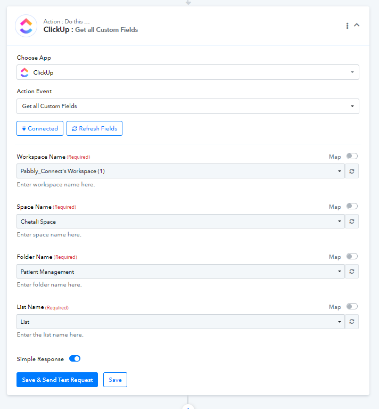
Task: Collapse the action step with the chevron arrow
Action: tap(357, 25)
